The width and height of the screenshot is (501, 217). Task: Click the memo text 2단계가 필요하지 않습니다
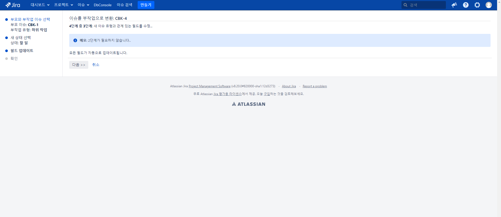point(109,40)
